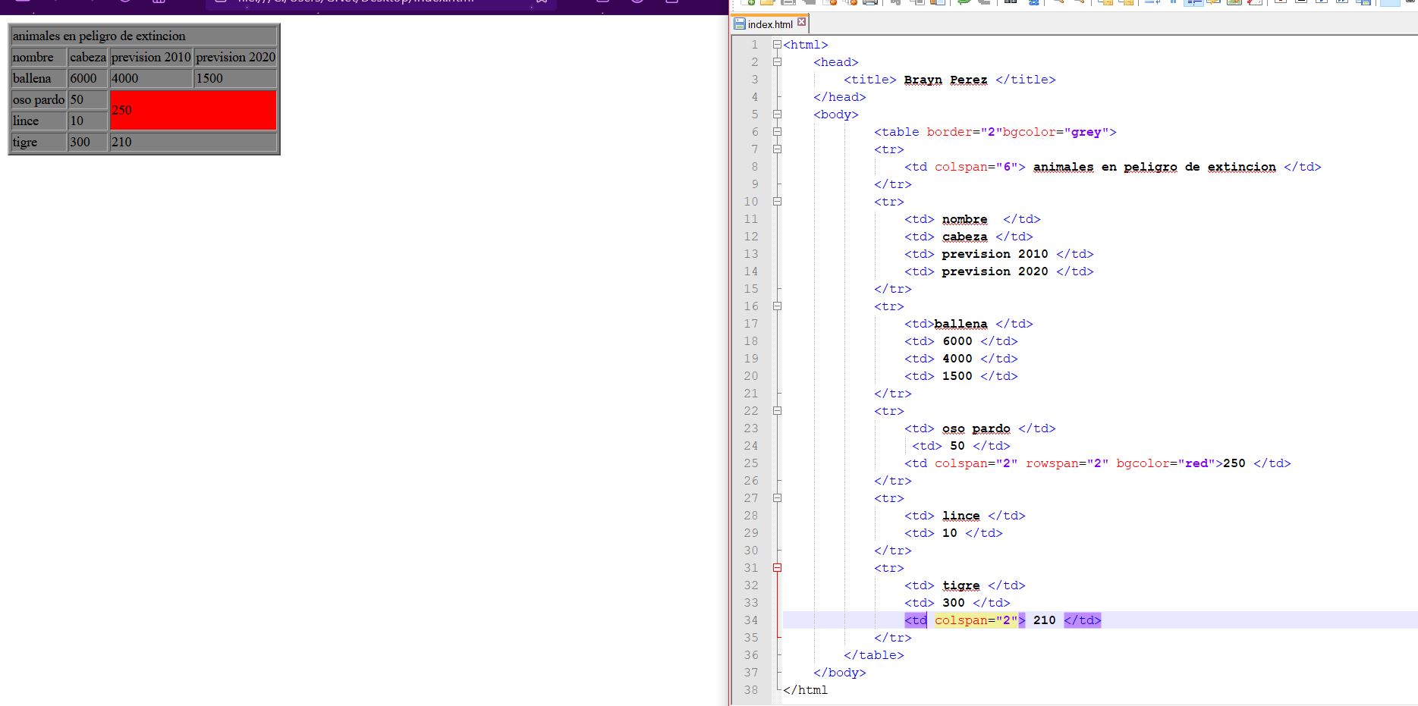Image resolution: width=1418 pixels, height=706 pixels.
Task: Close the index.html editor tab
Action: (x=801, y=23)
